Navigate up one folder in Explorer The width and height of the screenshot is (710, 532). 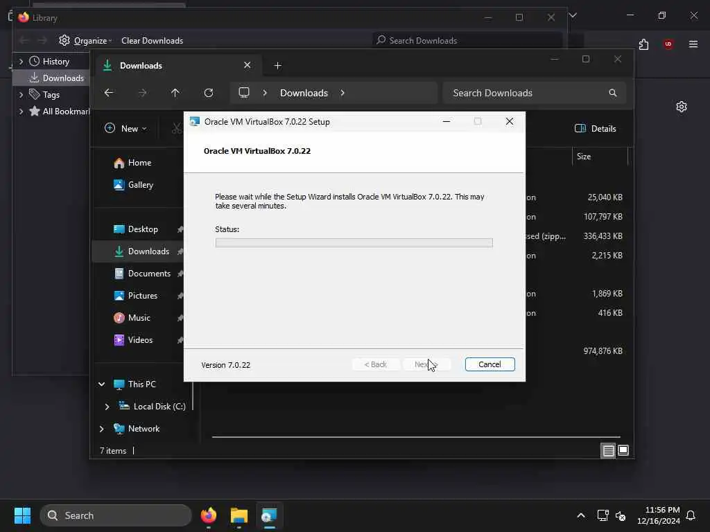click(175, 93)
